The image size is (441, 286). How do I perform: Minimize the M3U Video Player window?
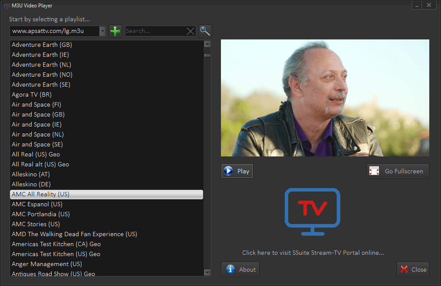pos(417,6)
